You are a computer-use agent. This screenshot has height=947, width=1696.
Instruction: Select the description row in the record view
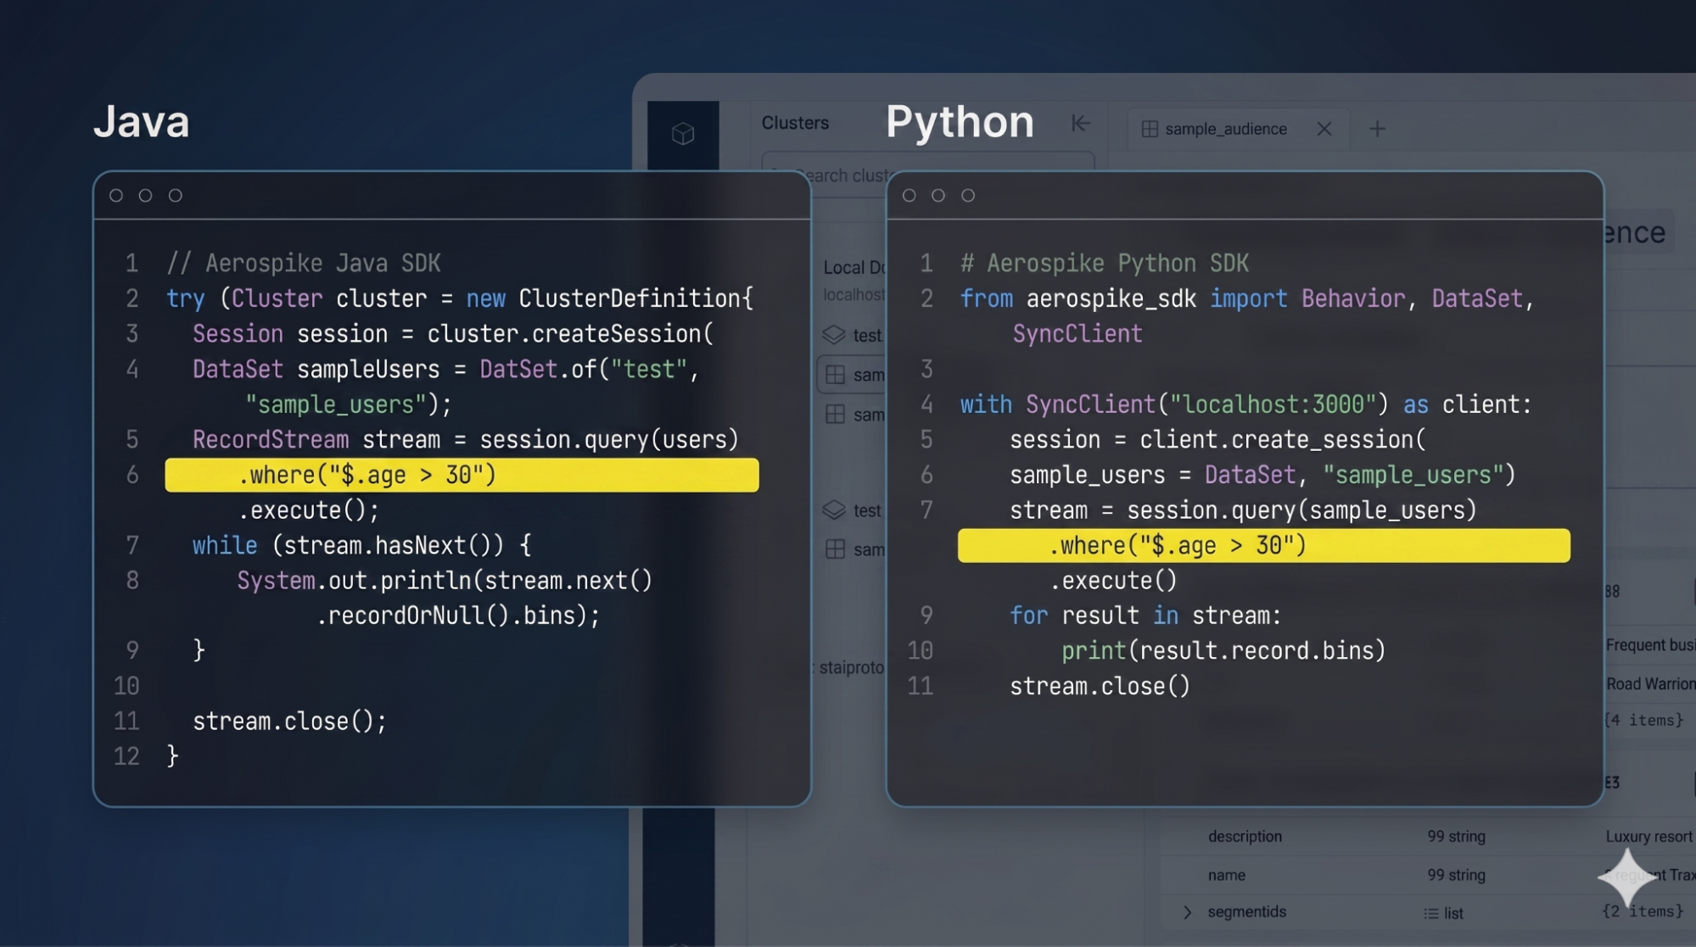click(1245, 836)
